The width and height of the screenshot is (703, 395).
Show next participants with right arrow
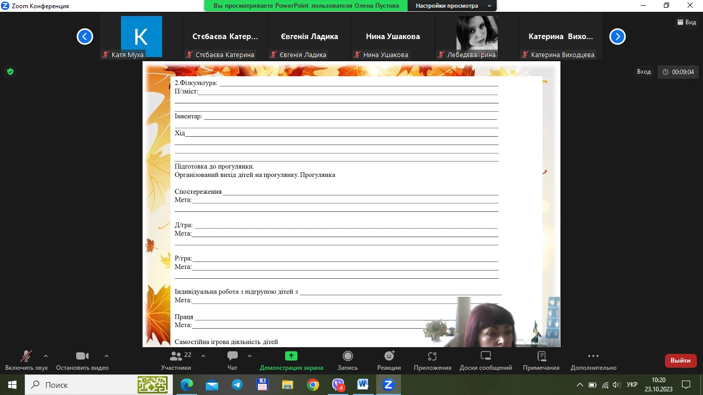[x=617, y=37]
